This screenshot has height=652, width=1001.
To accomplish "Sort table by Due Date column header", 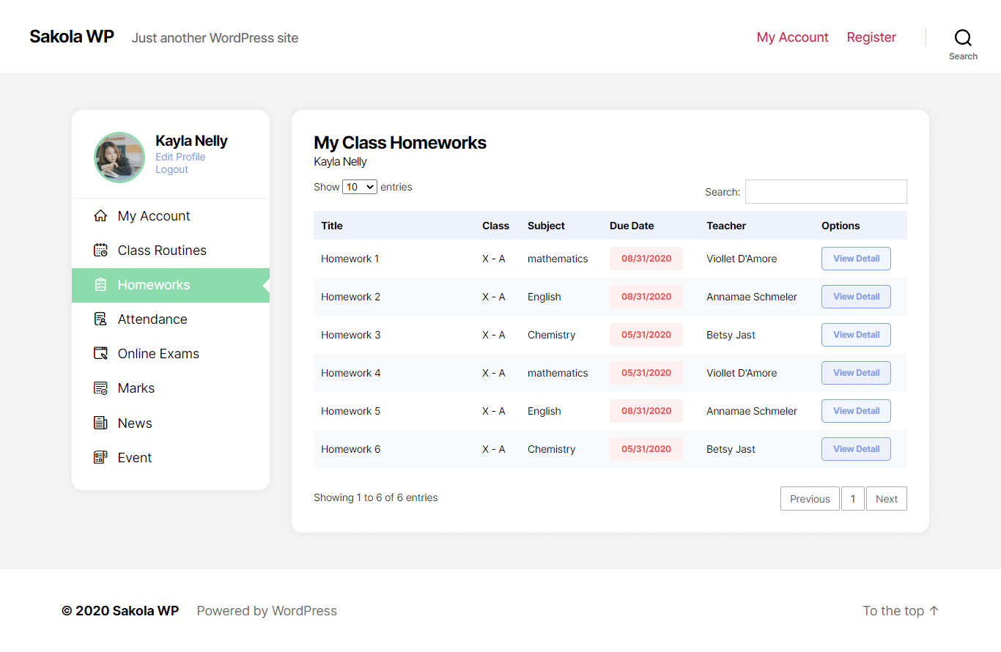I will pos(632,226).
